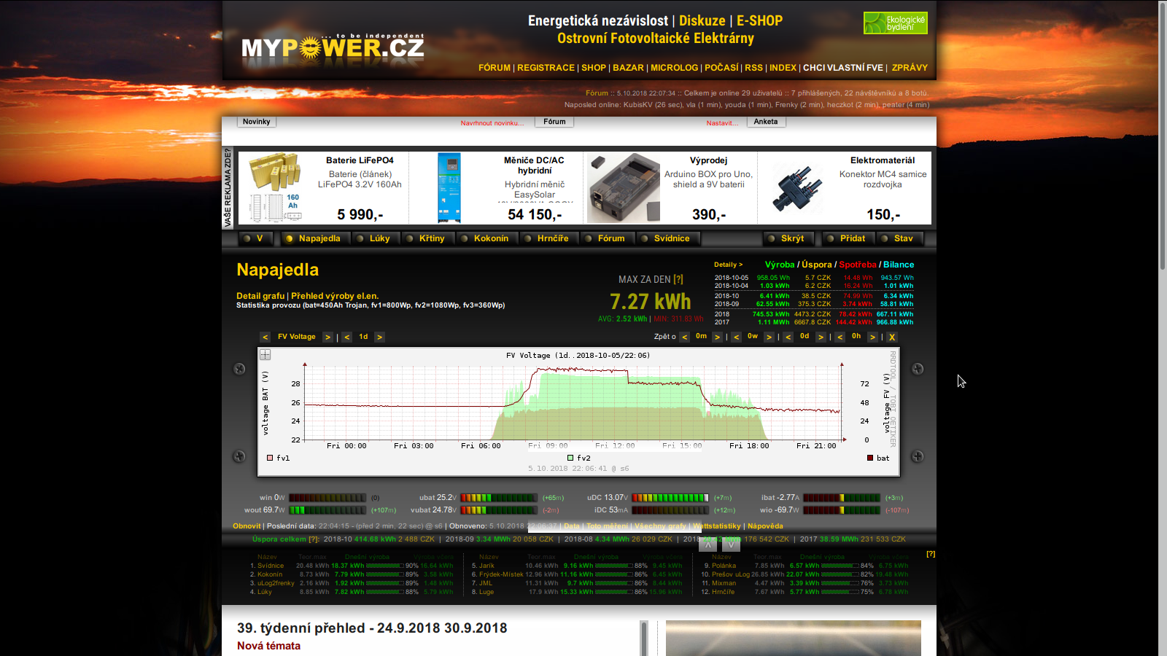Open the Polanka station entry

(x=724, y=566)
